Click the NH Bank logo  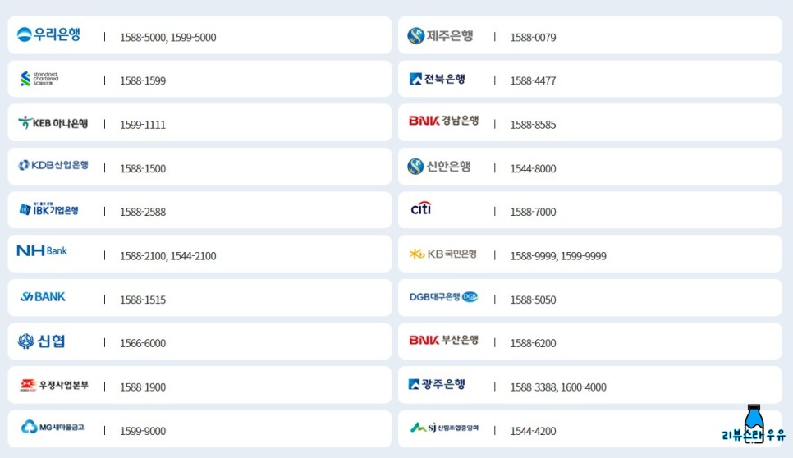pyautogui.click(x=42, y=250)
